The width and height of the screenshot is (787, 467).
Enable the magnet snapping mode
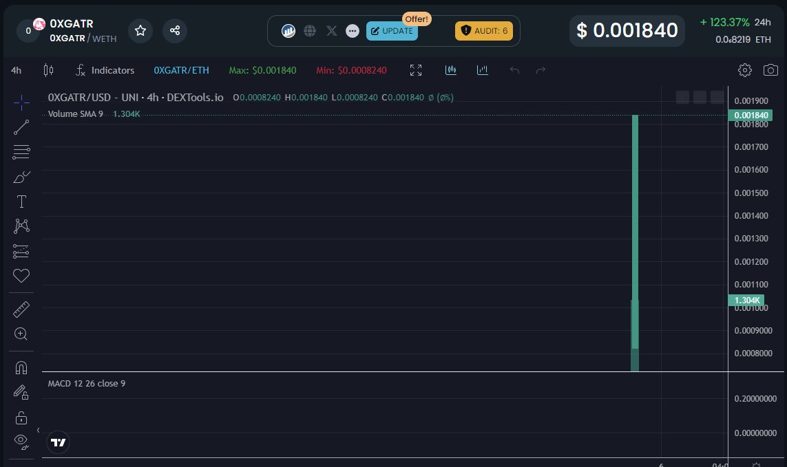21,367
